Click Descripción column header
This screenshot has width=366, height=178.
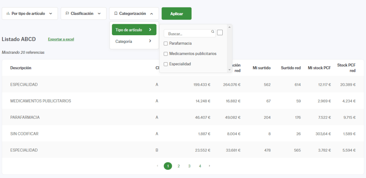(21, 68)
